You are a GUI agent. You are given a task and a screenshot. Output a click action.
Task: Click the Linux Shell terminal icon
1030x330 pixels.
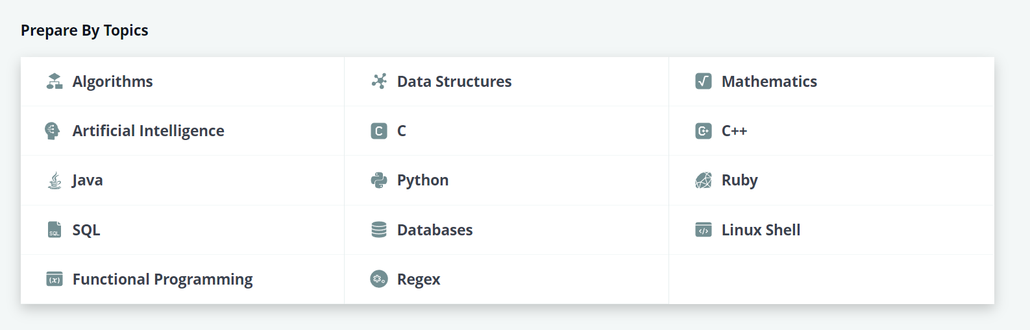[x=704, y=230]
